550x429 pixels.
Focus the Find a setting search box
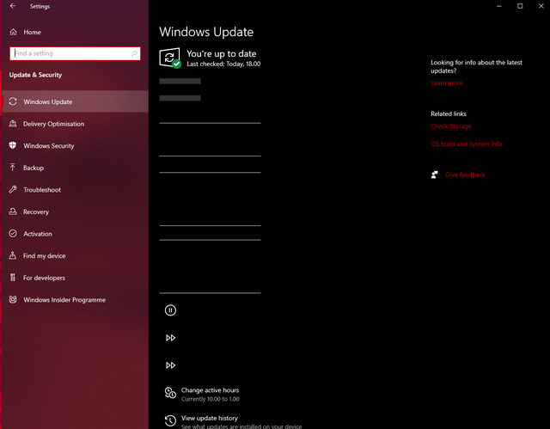click(75, 53)
